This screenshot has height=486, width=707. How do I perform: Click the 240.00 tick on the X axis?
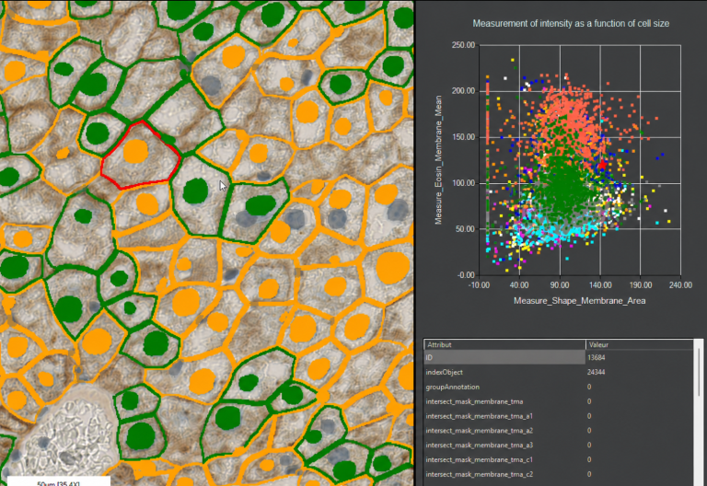pyautogui.click(x=680, y=285)
